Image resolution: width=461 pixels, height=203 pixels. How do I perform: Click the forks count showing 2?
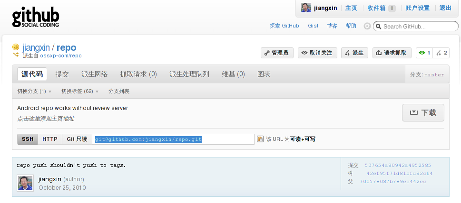(441, 53)
